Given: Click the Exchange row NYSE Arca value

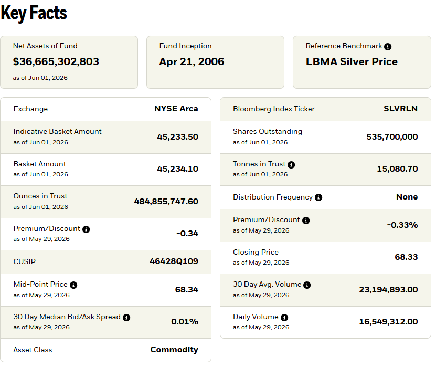Looking at the screenshot, I should [176, 109].
